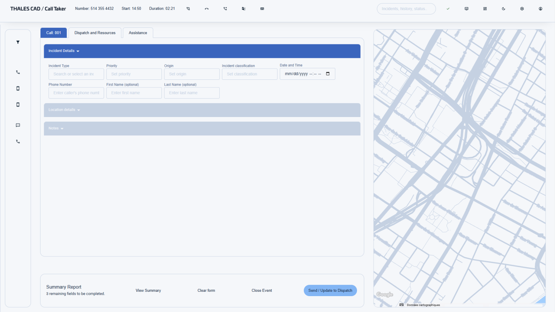
Task: Expand the Location details section
Action: click(64, 110)
